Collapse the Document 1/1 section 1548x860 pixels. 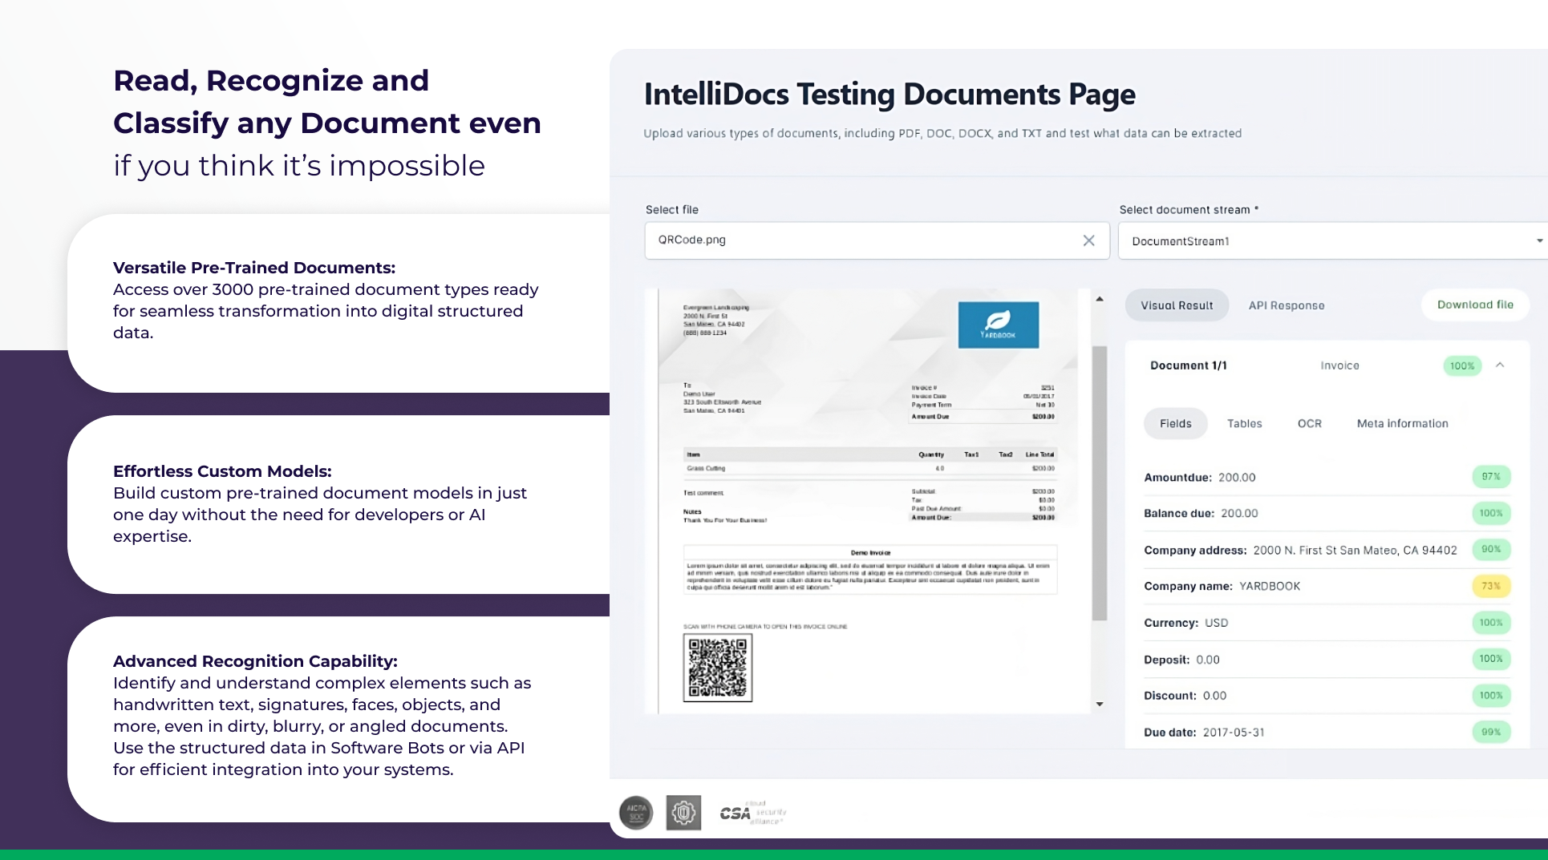(x=1500, y=365)
